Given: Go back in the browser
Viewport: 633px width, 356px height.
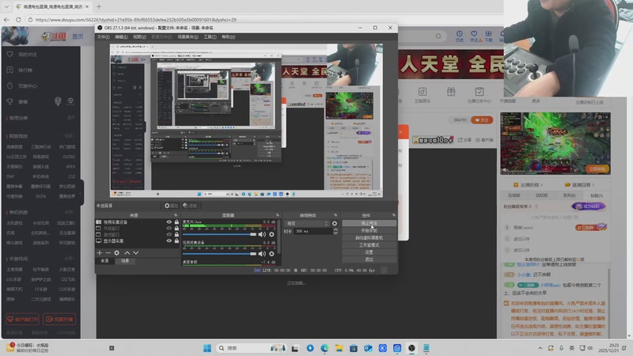Looking at the screenshot, I should tap(6, 19).
